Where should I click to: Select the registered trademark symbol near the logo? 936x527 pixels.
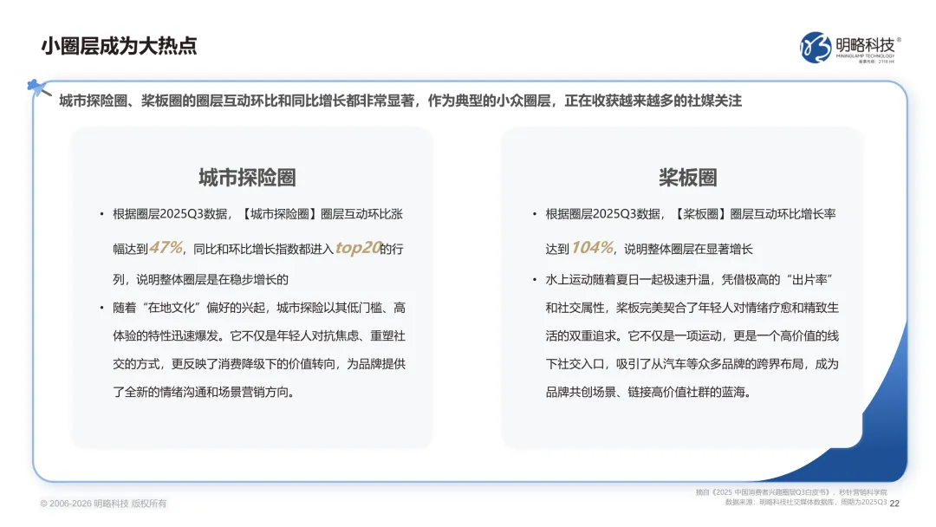pyautogui.click(x=899, y=40)
